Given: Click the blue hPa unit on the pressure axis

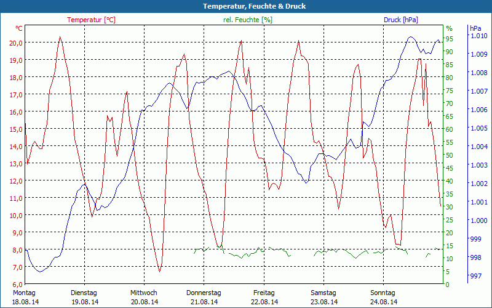Looking at the screenshot, I should tap(475, 28).
